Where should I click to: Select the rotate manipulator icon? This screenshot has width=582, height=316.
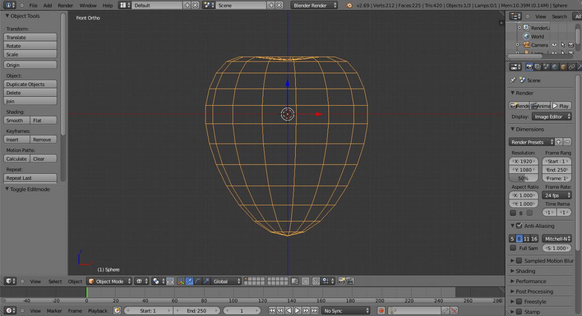[198, 281]
